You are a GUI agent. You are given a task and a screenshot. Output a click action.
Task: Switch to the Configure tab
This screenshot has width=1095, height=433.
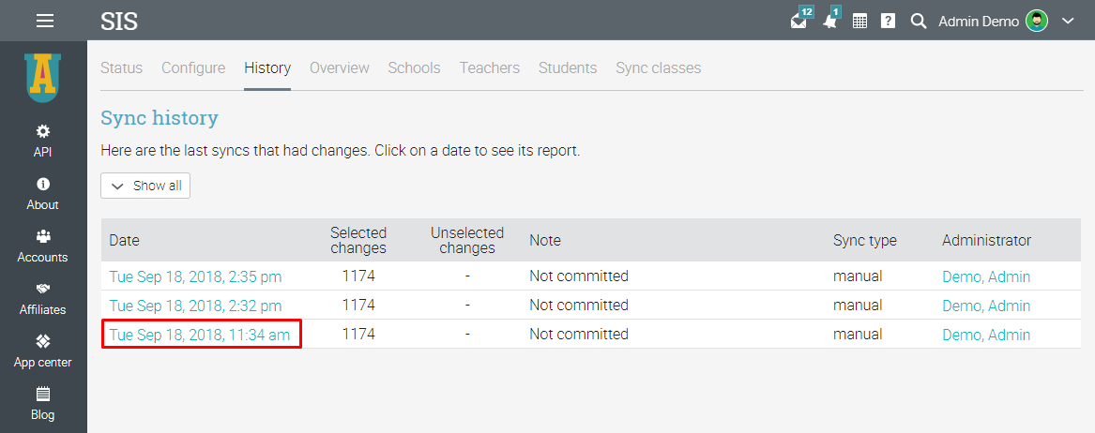[193, 67]
